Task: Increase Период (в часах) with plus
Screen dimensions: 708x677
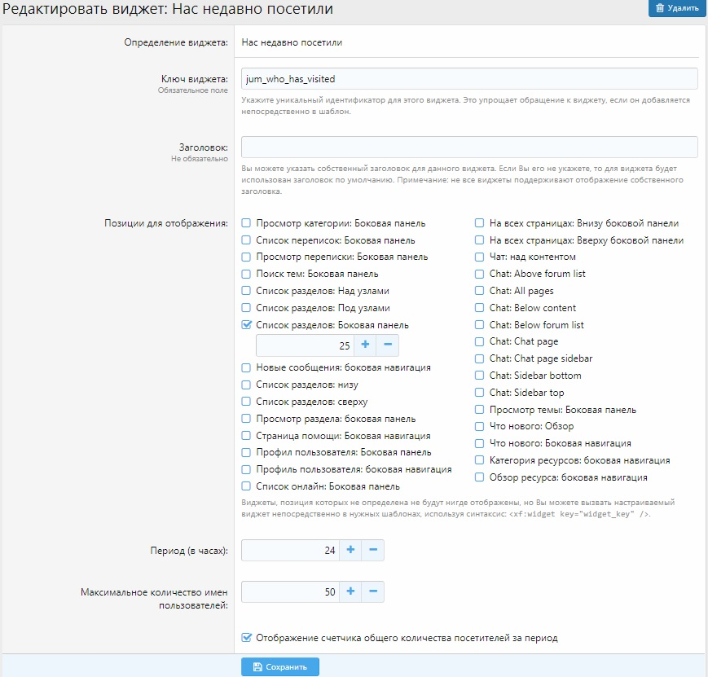Action: point(350,550)
